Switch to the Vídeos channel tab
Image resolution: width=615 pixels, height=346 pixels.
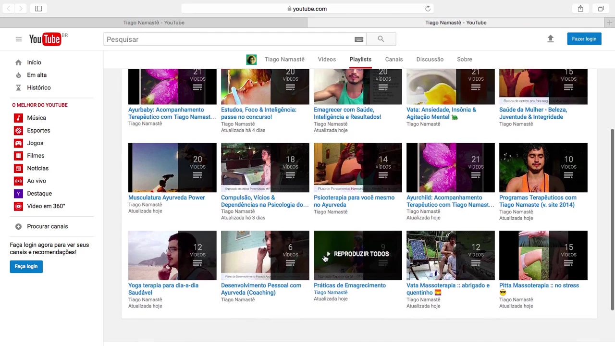coord(327,59)
